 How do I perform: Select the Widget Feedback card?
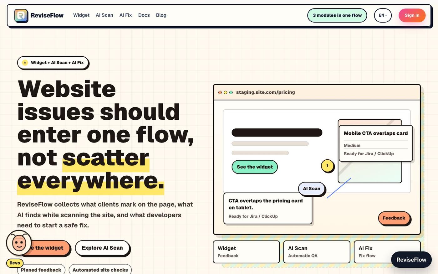246,252
